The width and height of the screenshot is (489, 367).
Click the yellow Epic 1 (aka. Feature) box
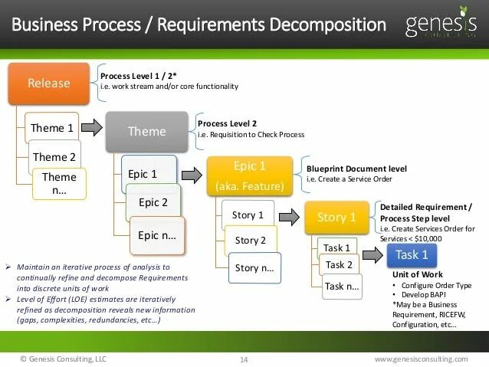click(x=250, y=176)
